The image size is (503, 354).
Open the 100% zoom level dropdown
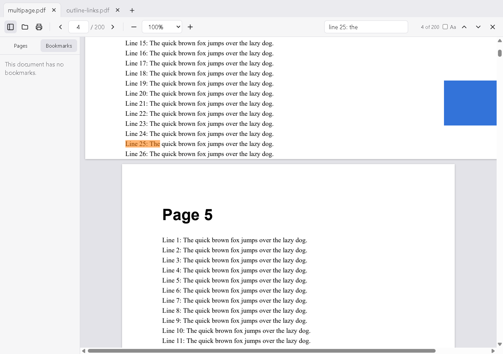(x=162, y=27)
